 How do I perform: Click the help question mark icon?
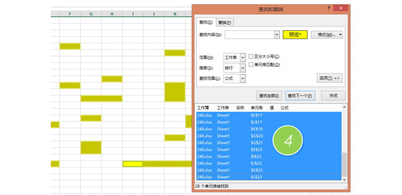pos(329,8)
